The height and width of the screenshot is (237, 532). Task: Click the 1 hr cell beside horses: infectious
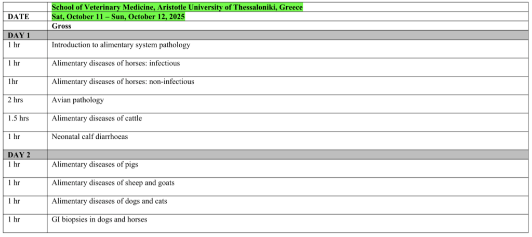click(x=25, y=67)
